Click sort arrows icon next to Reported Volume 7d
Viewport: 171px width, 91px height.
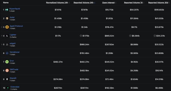[x=144, y=3]
